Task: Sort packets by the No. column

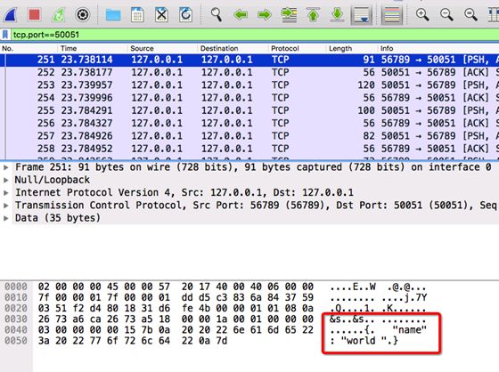Action: (x=29, y=48)
